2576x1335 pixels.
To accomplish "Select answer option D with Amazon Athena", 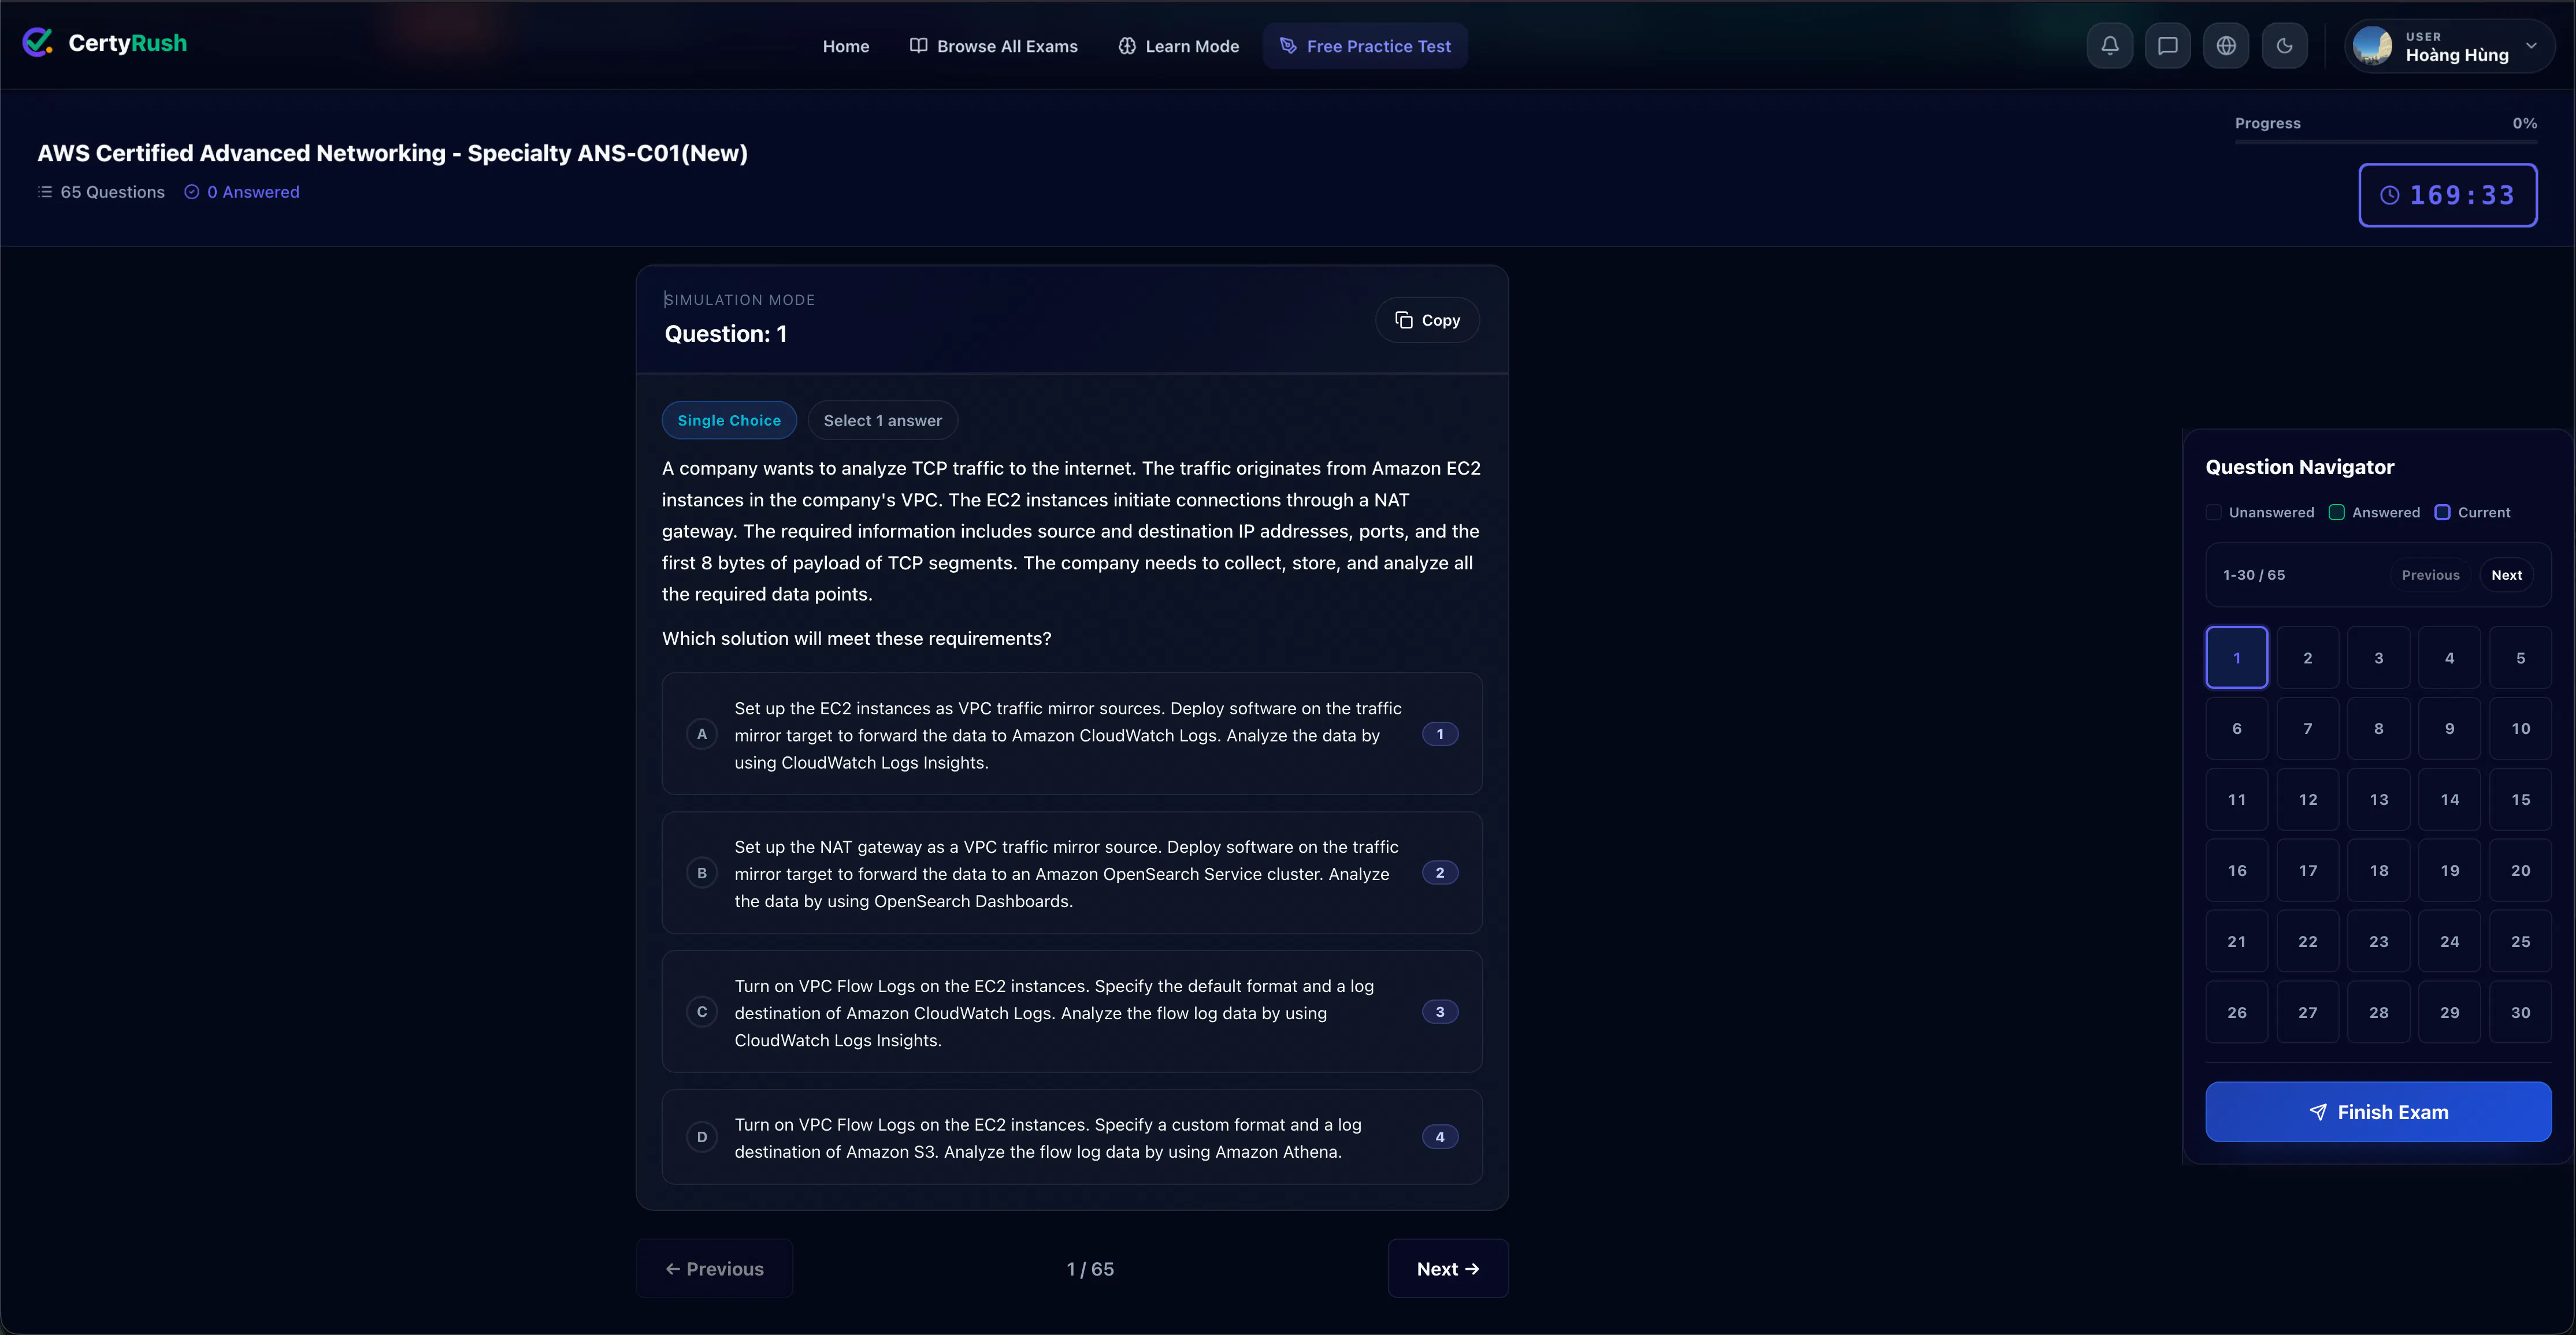I will 1072,1137.
